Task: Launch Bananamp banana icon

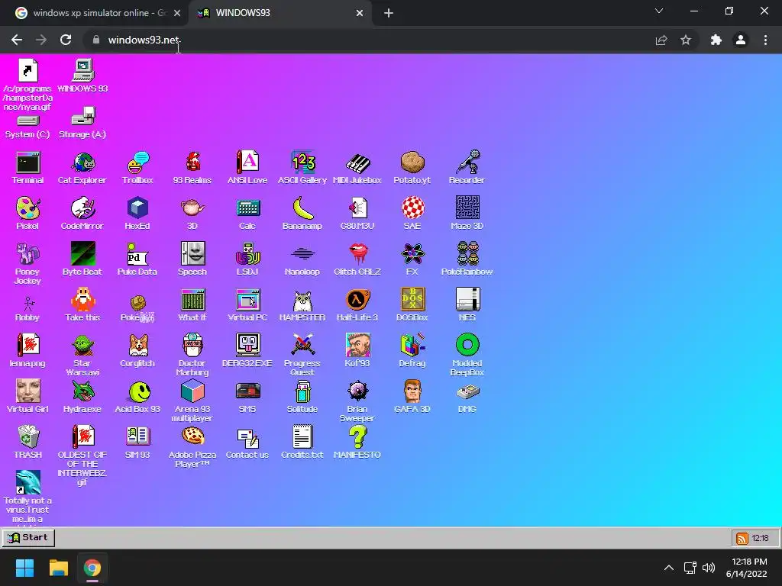Action: (302, 214)
